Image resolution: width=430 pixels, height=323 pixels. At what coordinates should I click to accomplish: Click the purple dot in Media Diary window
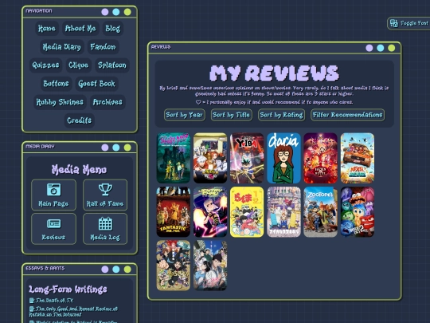click(x=105, y=148)
